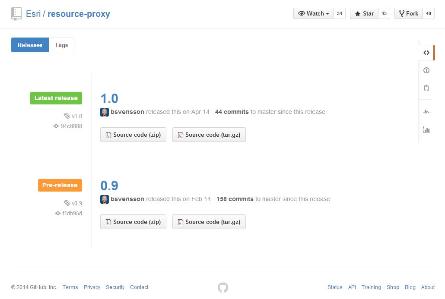Open commit 94c8888

(72, 126)
